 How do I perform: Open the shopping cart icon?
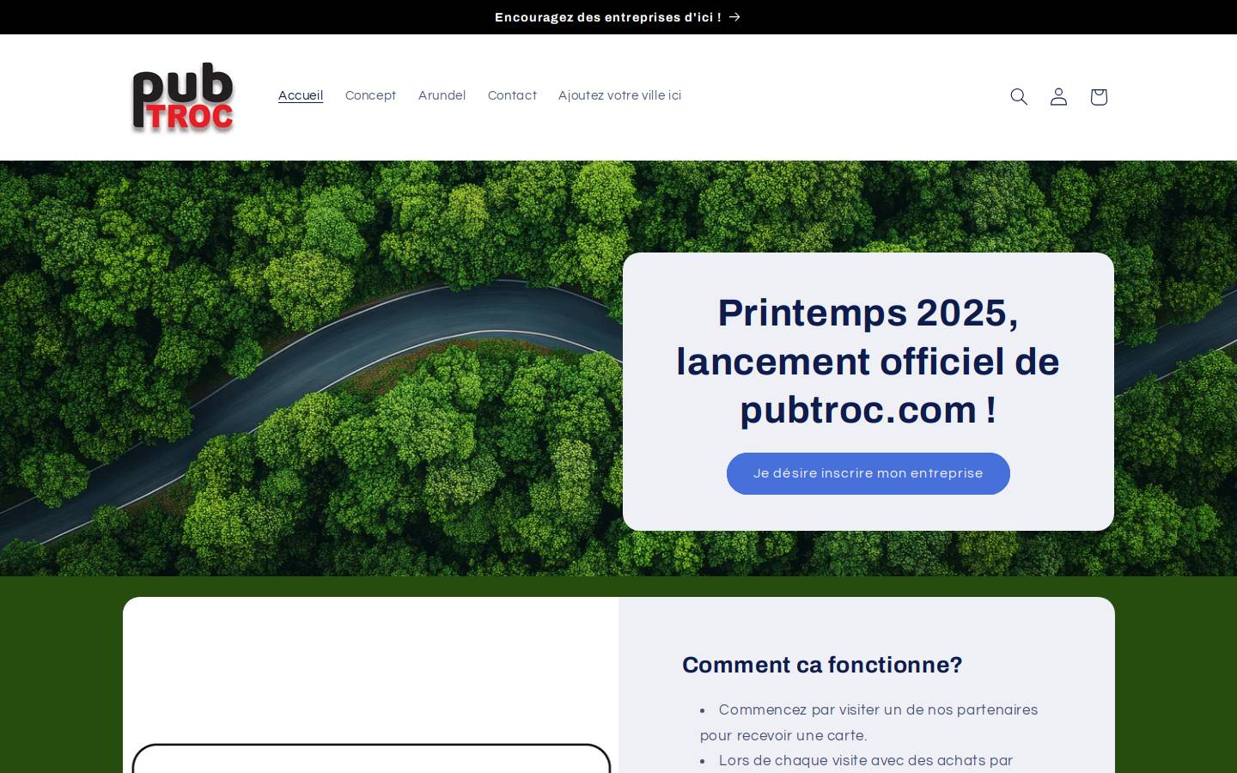click(x=1099, y=97)
